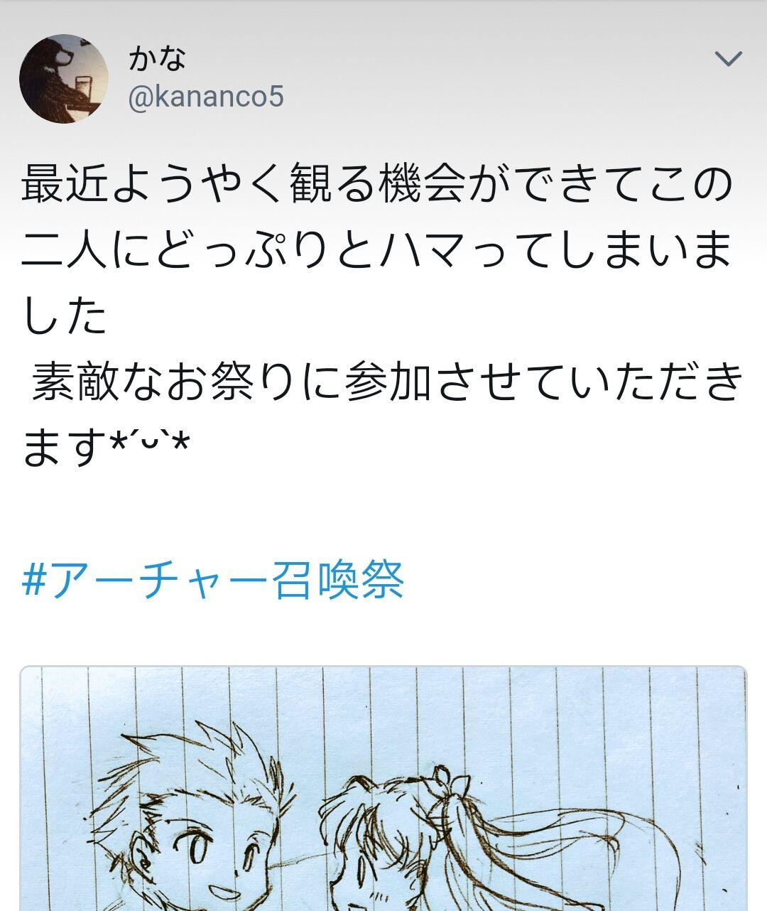Screen dimensions: 767x911
Task: Tap the empty space above the hashtag
Action: 383,512
